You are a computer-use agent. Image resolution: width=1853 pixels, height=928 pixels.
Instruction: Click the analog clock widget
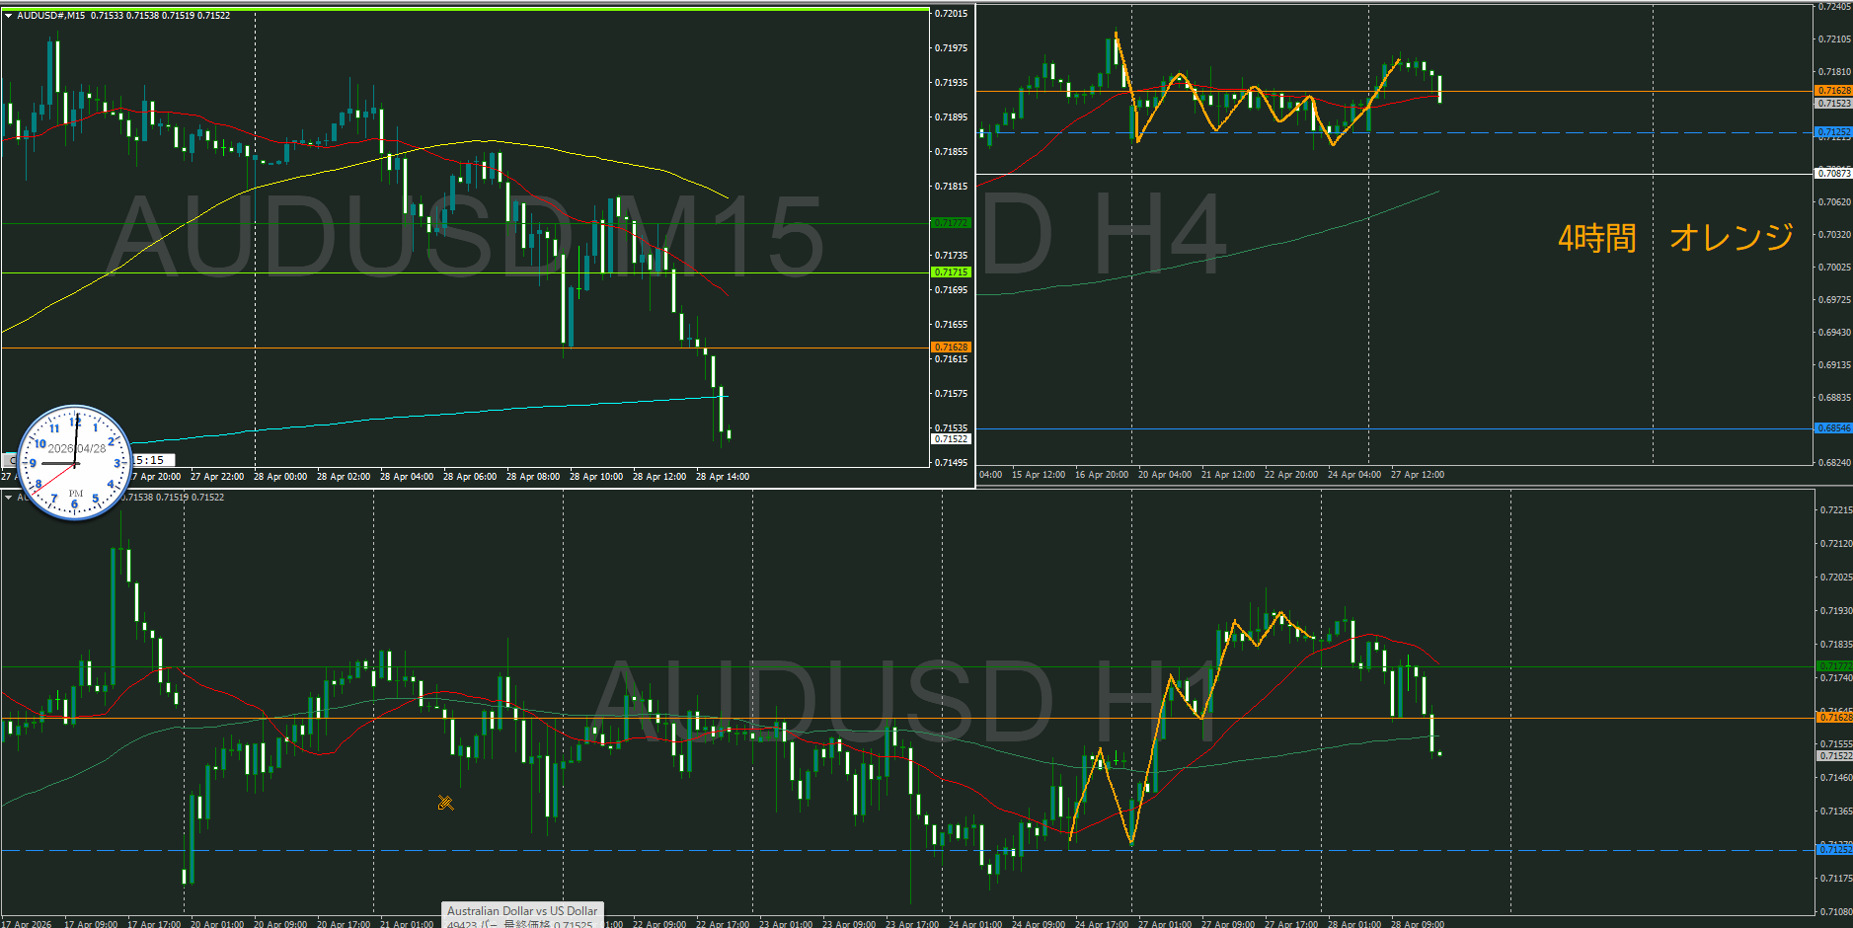pyautogui.click(x=75, y=462)
